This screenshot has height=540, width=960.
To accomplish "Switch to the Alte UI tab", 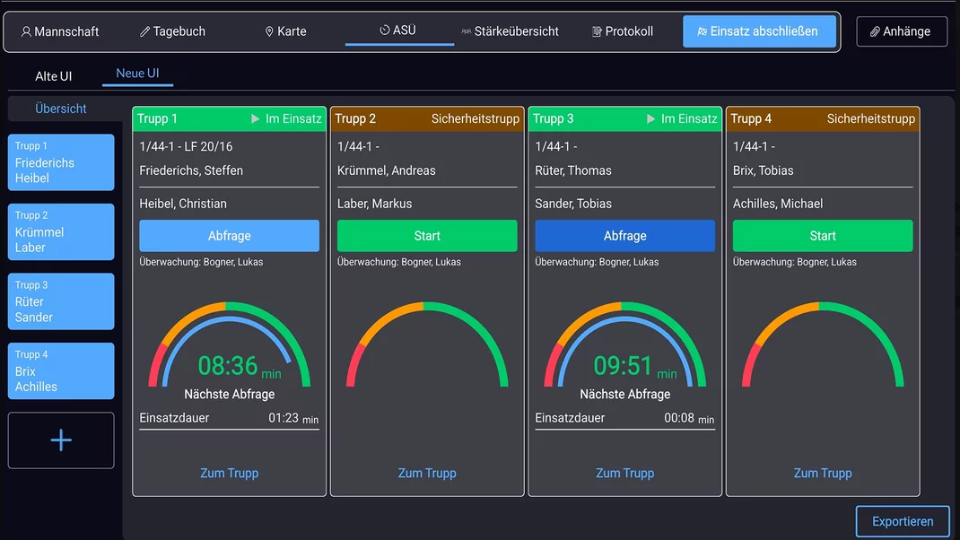I will (x=53, y=76).
